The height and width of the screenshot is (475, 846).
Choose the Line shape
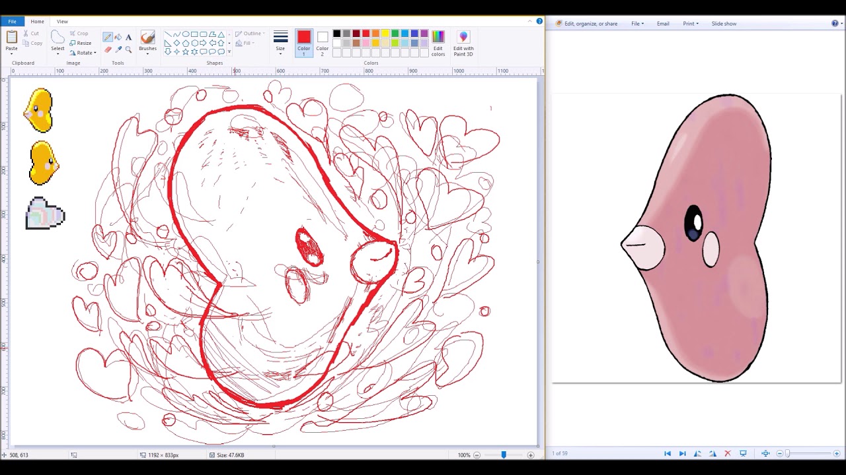pos(168,34)
